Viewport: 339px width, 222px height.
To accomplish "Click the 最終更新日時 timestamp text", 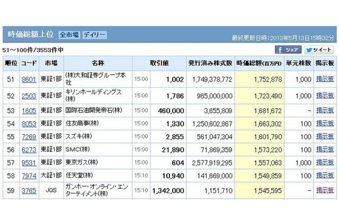I will (283, 38).
